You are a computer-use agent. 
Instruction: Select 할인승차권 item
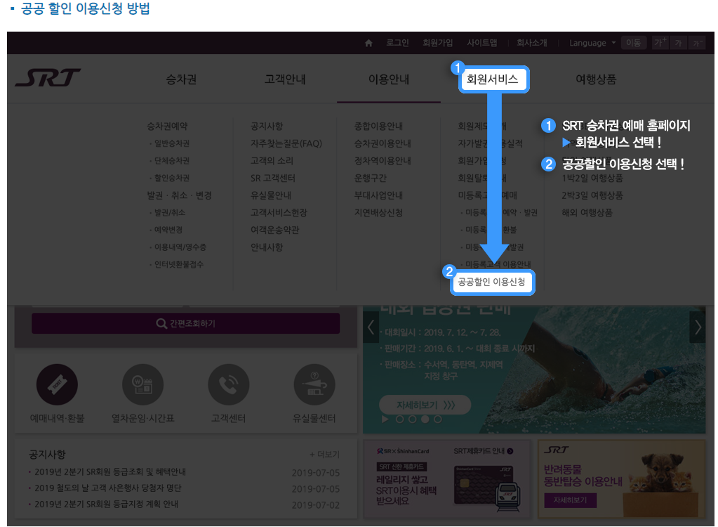(x=172, y=178)
